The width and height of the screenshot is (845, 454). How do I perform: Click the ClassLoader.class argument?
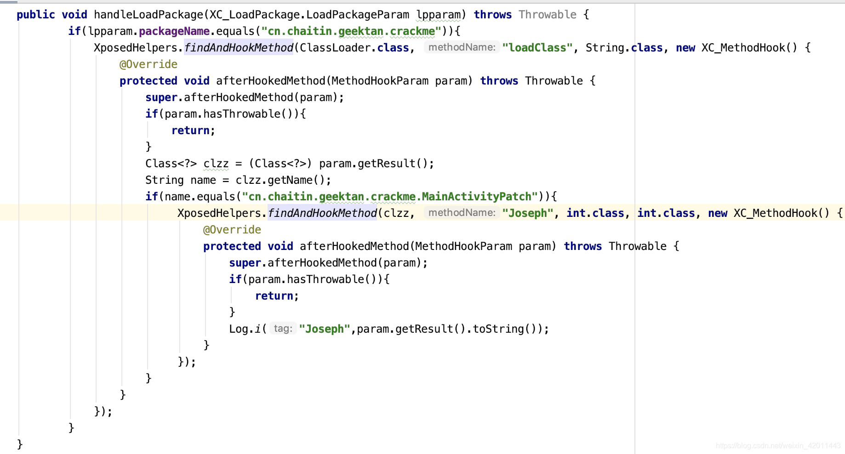pyautogui.click(x=354, y=47)
